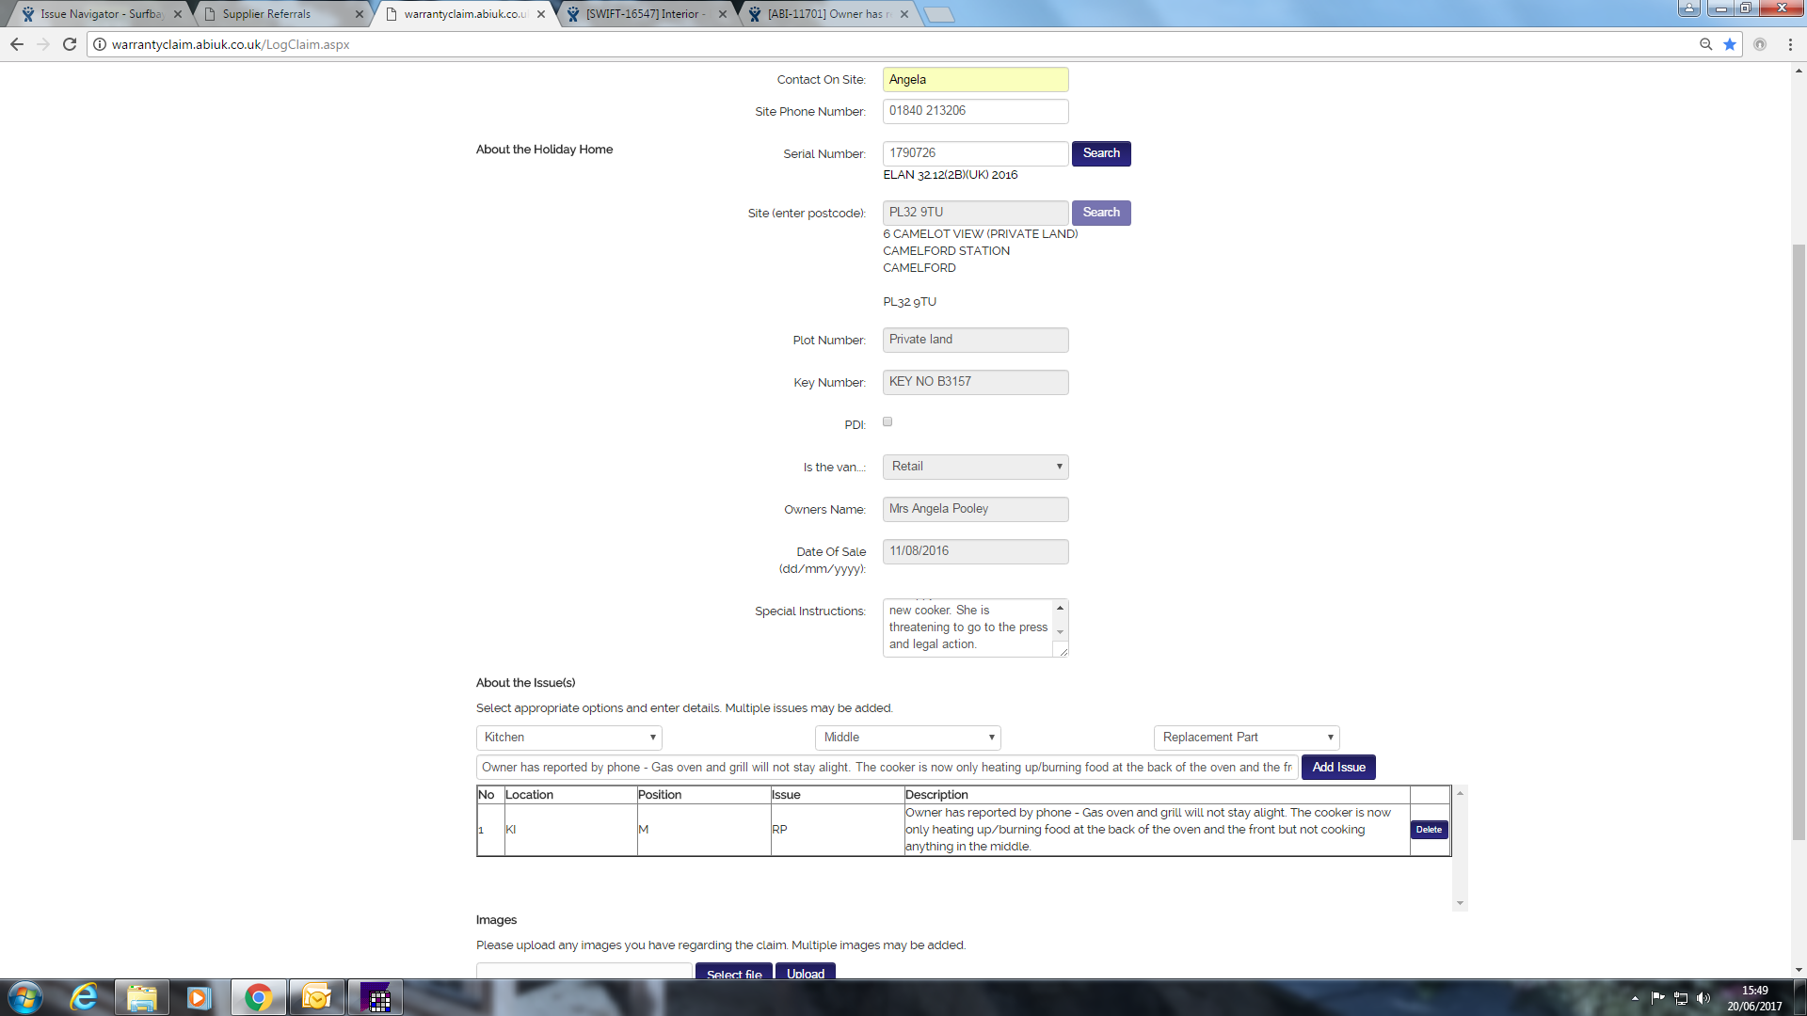The height and width of the screenshot is (1016, 1807).
Task: Open the Middle position dropdown
Action: pyautogui.click(x=907, y=738)
